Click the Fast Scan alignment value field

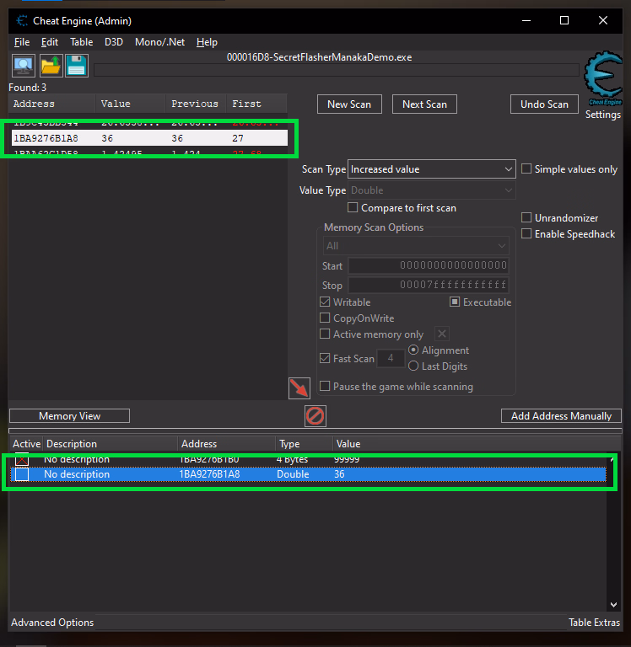click(391, 358)
